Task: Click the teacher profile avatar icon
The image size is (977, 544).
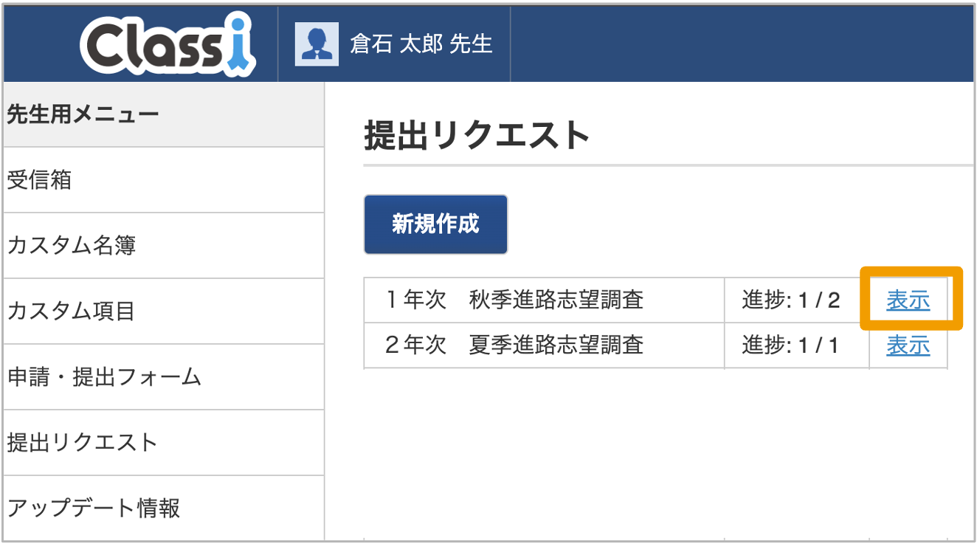Action: pos(317,44)
